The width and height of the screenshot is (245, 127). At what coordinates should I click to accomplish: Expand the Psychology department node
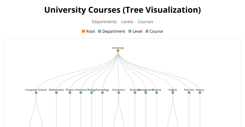pos(102,93)
